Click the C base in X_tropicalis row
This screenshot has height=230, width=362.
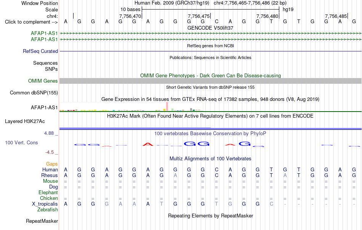(271, 204)
